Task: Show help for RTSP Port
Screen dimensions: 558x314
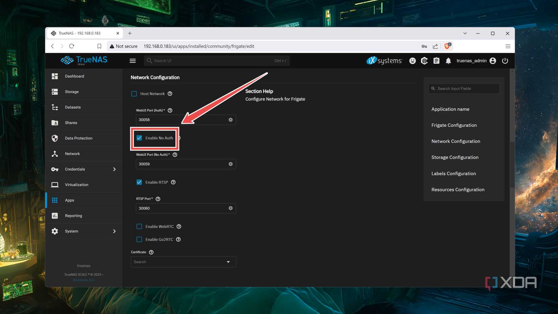Action: 158,199
